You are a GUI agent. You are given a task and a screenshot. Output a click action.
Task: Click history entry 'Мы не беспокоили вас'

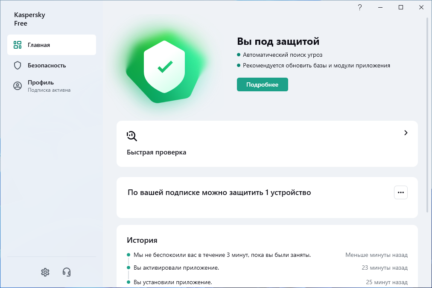222,255
